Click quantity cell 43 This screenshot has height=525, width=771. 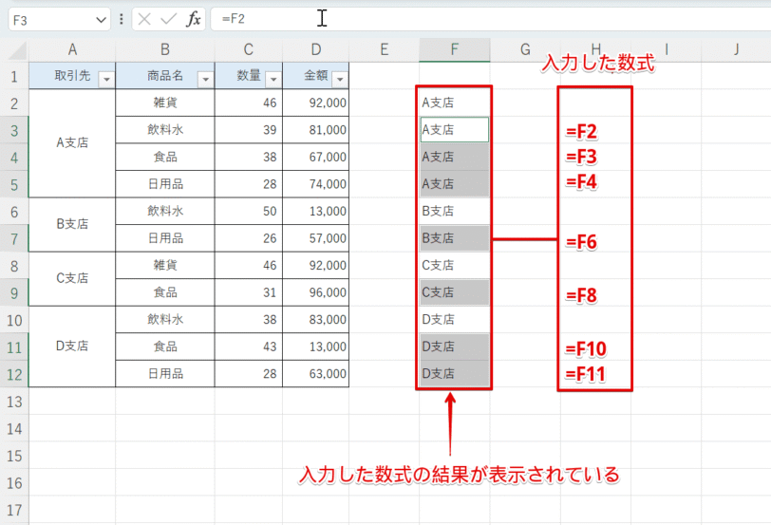tap(249, 347)
